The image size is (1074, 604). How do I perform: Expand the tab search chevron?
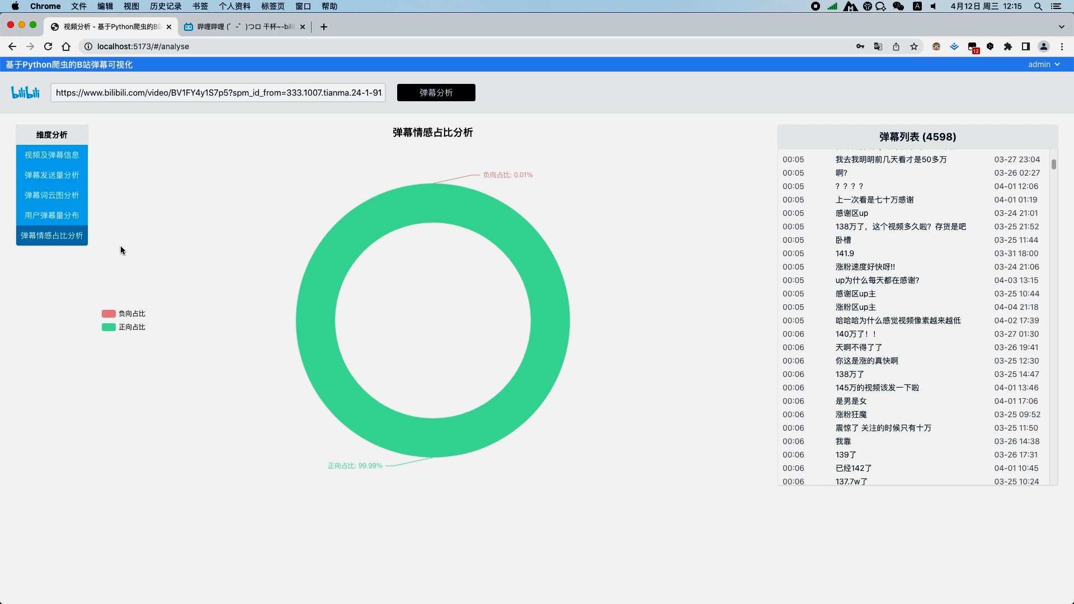[1061, 26]
